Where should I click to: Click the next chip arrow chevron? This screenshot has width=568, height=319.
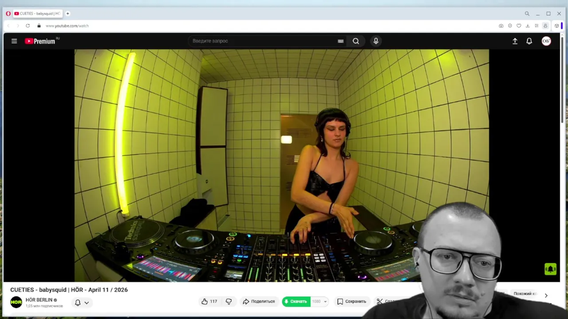(x=546, y=296)
